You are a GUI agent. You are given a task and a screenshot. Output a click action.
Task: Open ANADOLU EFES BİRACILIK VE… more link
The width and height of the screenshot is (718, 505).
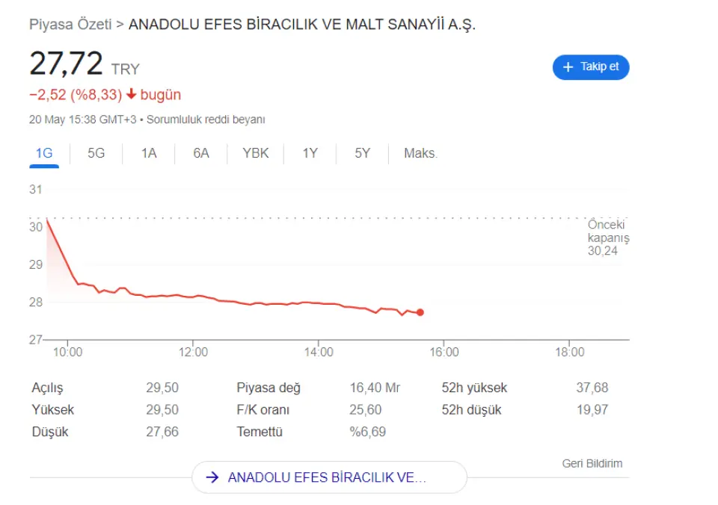coord(327,477)
